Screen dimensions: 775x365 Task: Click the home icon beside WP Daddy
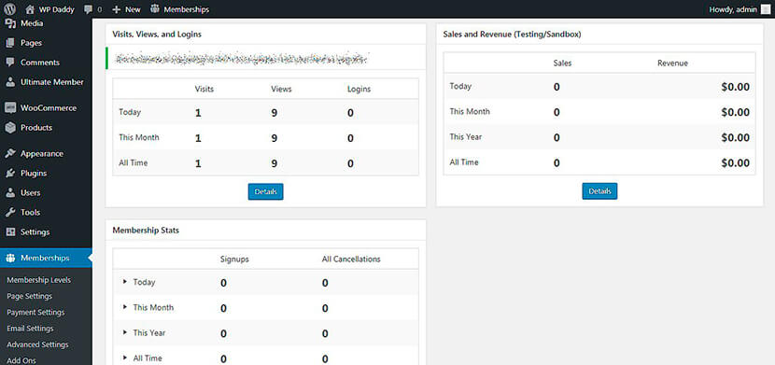[x=30, y=9]
